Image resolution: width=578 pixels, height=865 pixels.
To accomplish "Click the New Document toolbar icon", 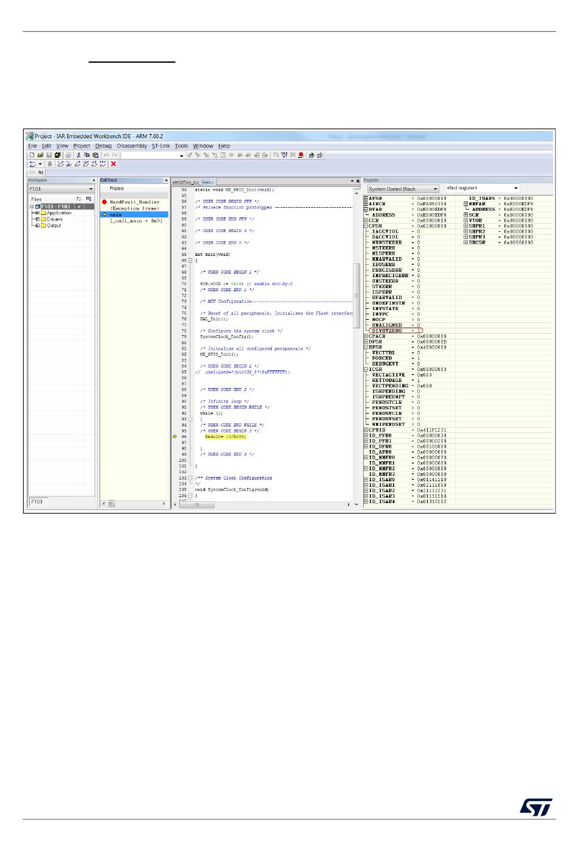I will point(32,155).
